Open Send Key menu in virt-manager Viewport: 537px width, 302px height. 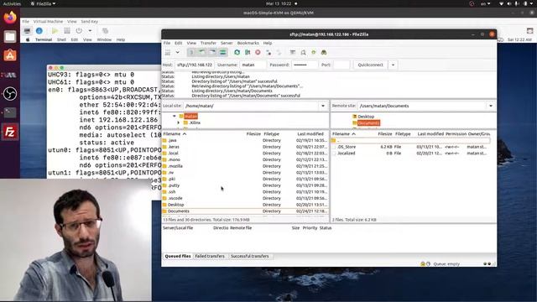point(90,22)
